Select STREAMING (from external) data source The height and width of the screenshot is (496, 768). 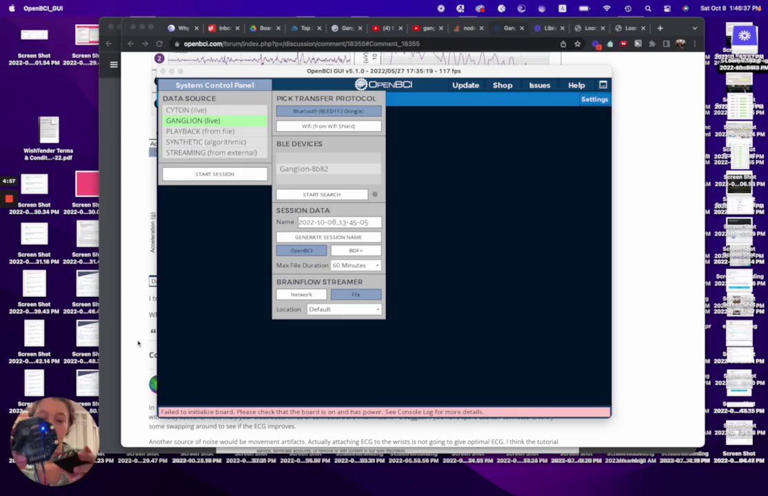(x=215, y=153)
